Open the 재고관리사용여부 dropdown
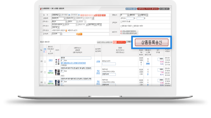211x118 pixels. pos(58,25)
